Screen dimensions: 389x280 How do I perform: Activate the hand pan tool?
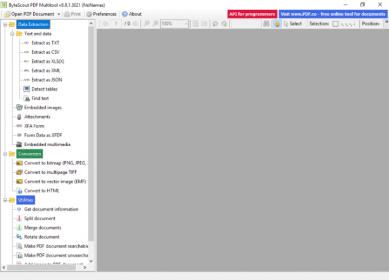(277, 23)
